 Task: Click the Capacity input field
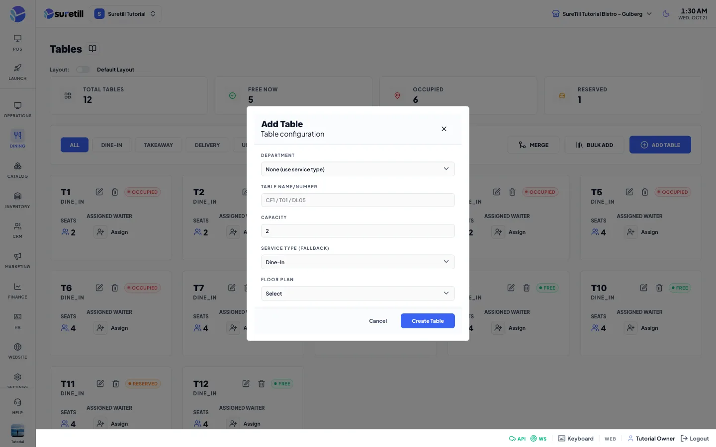coord(358,231)
